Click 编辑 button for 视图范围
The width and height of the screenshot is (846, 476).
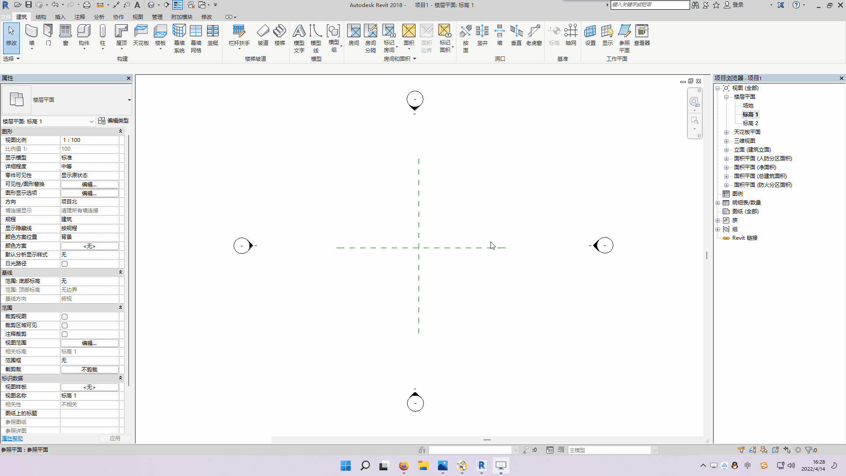pos(89,343)
